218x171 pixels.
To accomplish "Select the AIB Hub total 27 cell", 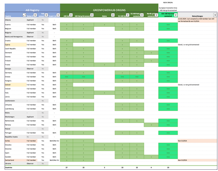I will tap(67, 168).
